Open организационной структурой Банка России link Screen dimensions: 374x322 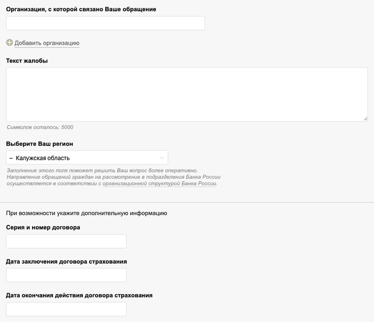pos(159,184)
